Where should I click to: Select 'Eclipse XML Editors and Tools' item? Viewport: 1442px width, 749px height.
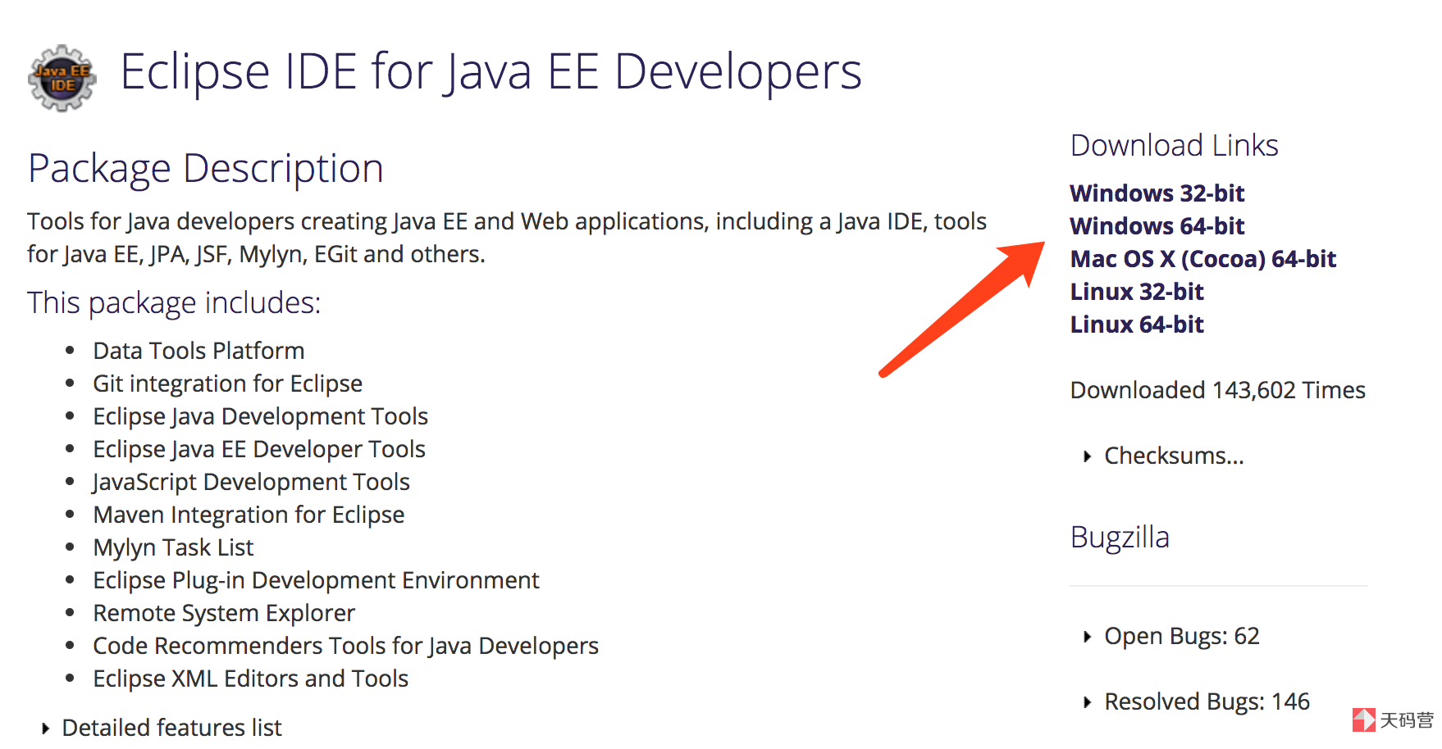point(250,679)
